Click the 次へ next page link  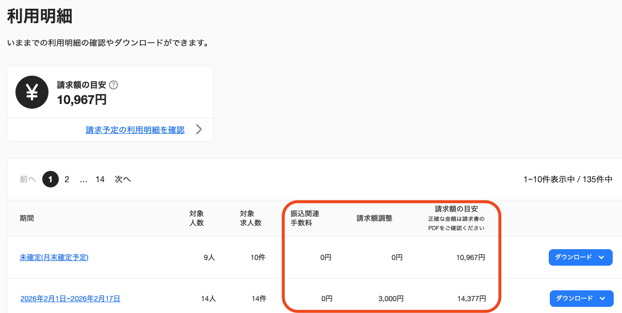[x=123, y=179]
